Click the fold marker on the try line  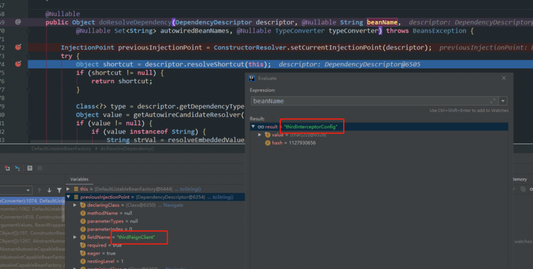[28, 56]
